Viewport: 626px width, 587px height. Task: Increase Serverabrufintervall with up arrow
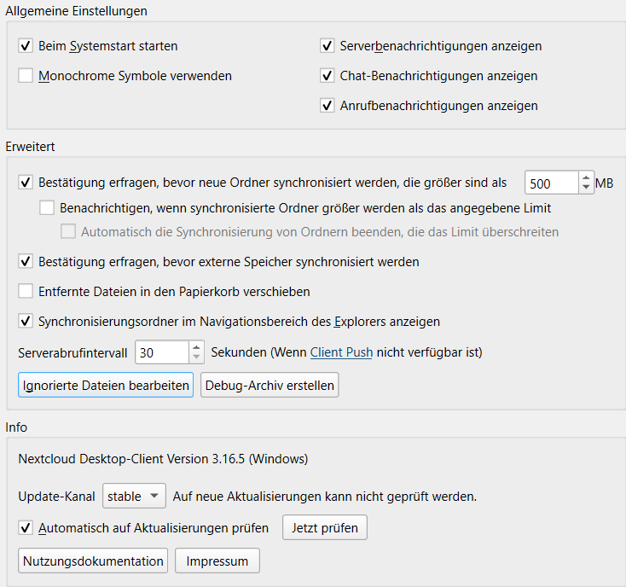(196, 347)
